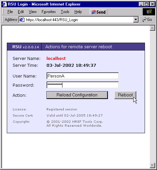Expand the Address bar dropdown arrow
The height and width of the screenshot is (170, 157).
point(136,20)
